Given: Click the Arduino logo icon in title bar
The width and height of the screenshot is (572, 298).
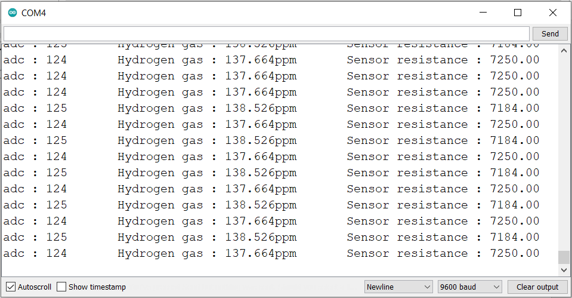Looking at the screenshot, I should coord(12,13).
